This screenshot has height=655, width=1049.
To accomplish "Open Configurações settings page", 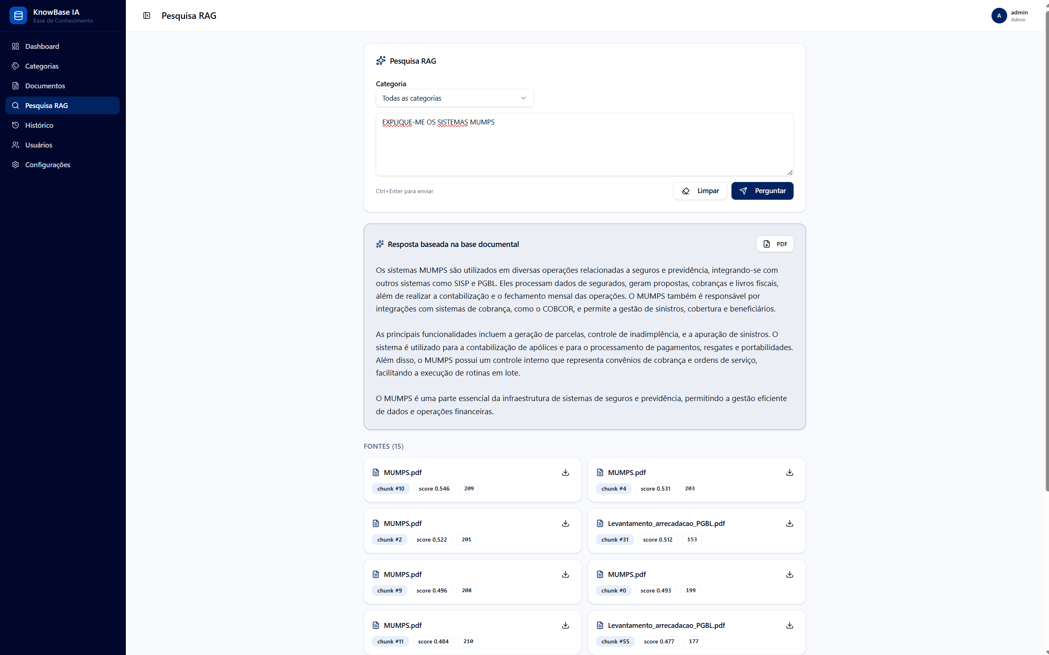I will click(63, 165).
